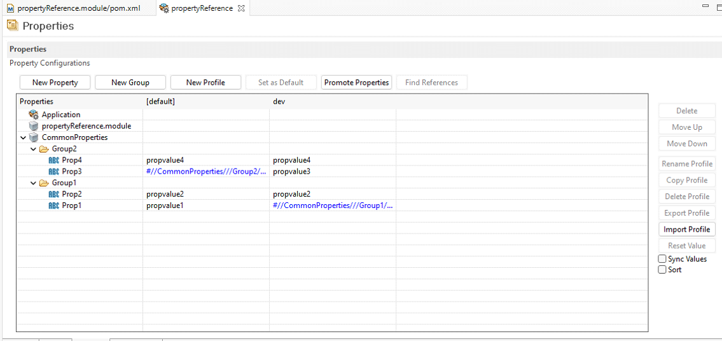This screenshot has width=722, height=341.
Task: Click Import Profile button
Action: 686,229
